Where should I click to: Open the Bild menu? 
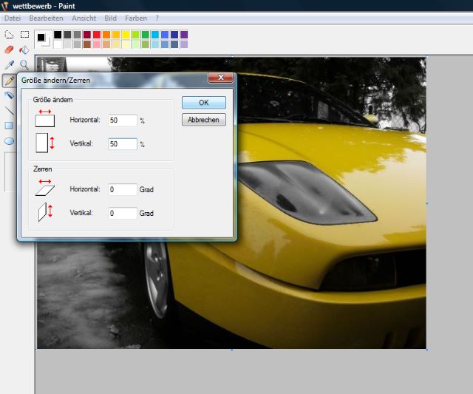110,18
